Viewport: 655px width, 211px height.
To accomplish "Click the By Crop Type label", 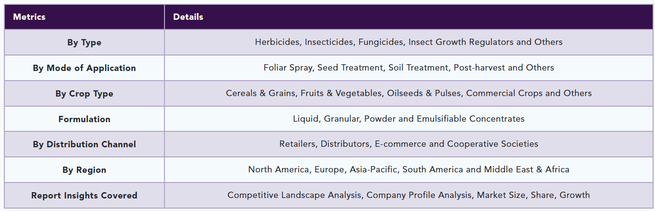I will 84,94.
